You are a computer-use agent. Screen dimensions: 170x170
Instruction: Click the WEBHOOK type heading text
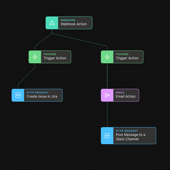coord(68,20)
